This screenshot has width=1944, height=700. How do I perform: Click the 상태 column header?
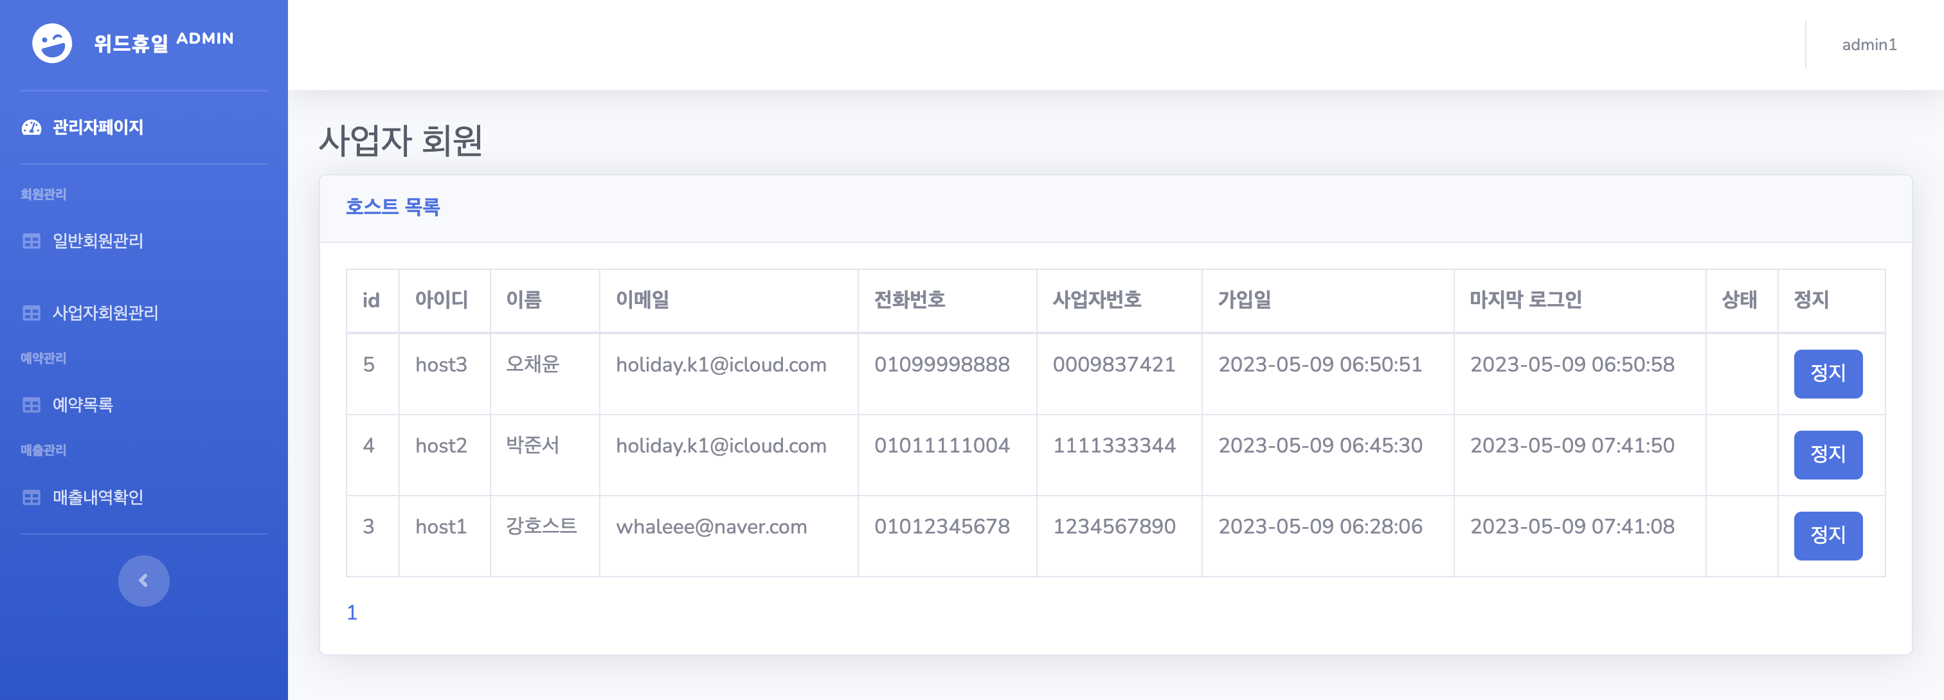click(1739, 300)
